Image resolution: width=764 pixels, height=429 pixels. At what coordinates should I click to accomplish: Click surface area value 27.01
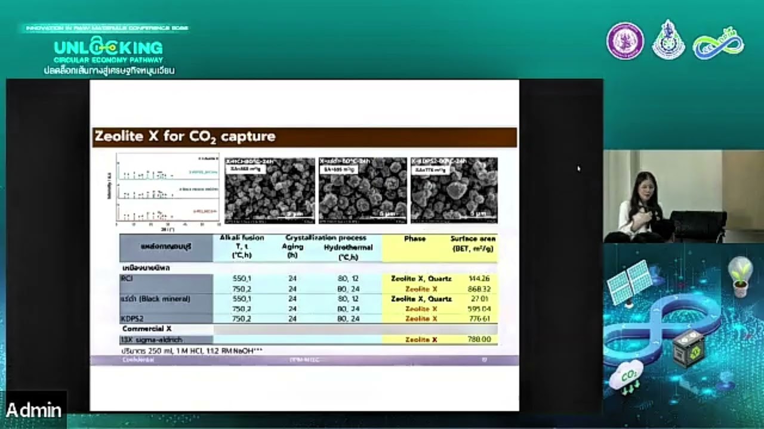click(480, 299)
